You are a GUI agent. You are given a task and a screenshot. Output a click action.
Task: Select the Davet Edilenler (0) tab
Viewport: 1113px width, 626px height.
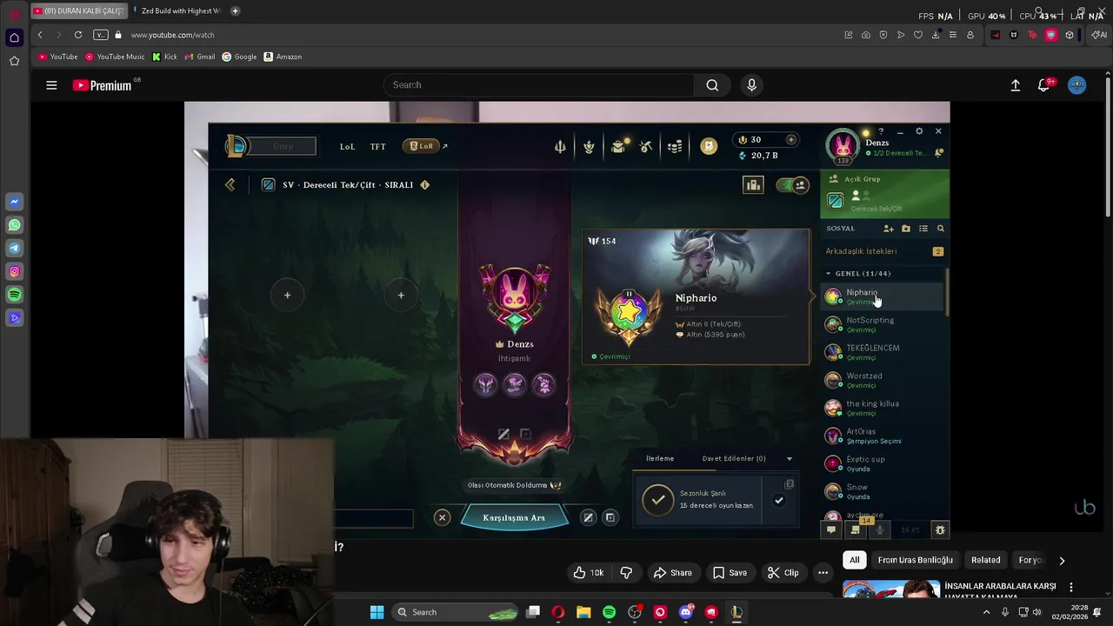[x=734, y=459]
